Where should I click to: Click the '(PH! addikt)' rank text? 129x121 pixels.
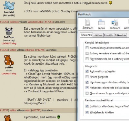coord(9,15)
